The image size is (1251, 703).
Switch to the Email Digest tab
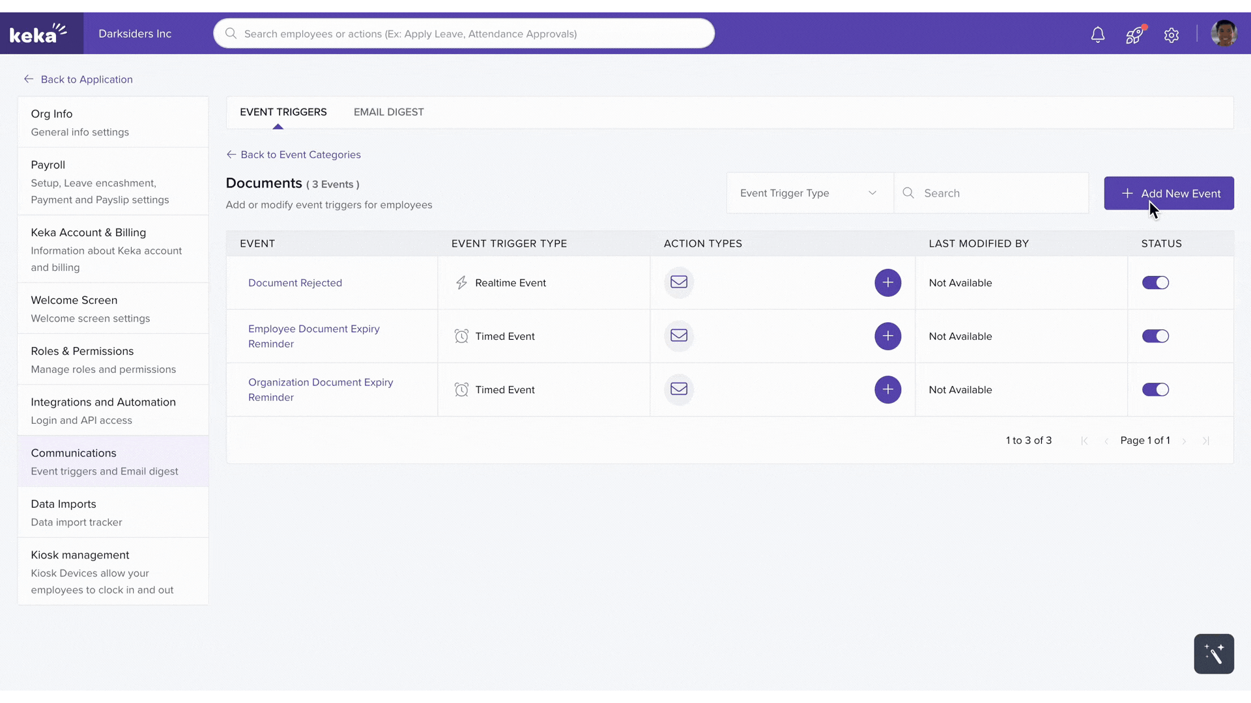point(388,112)
